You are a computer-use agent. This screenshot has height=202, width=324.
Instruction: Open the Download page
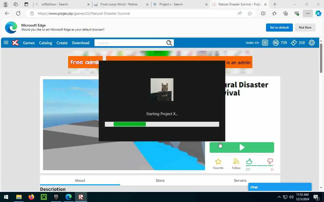[x=81, y=43]
